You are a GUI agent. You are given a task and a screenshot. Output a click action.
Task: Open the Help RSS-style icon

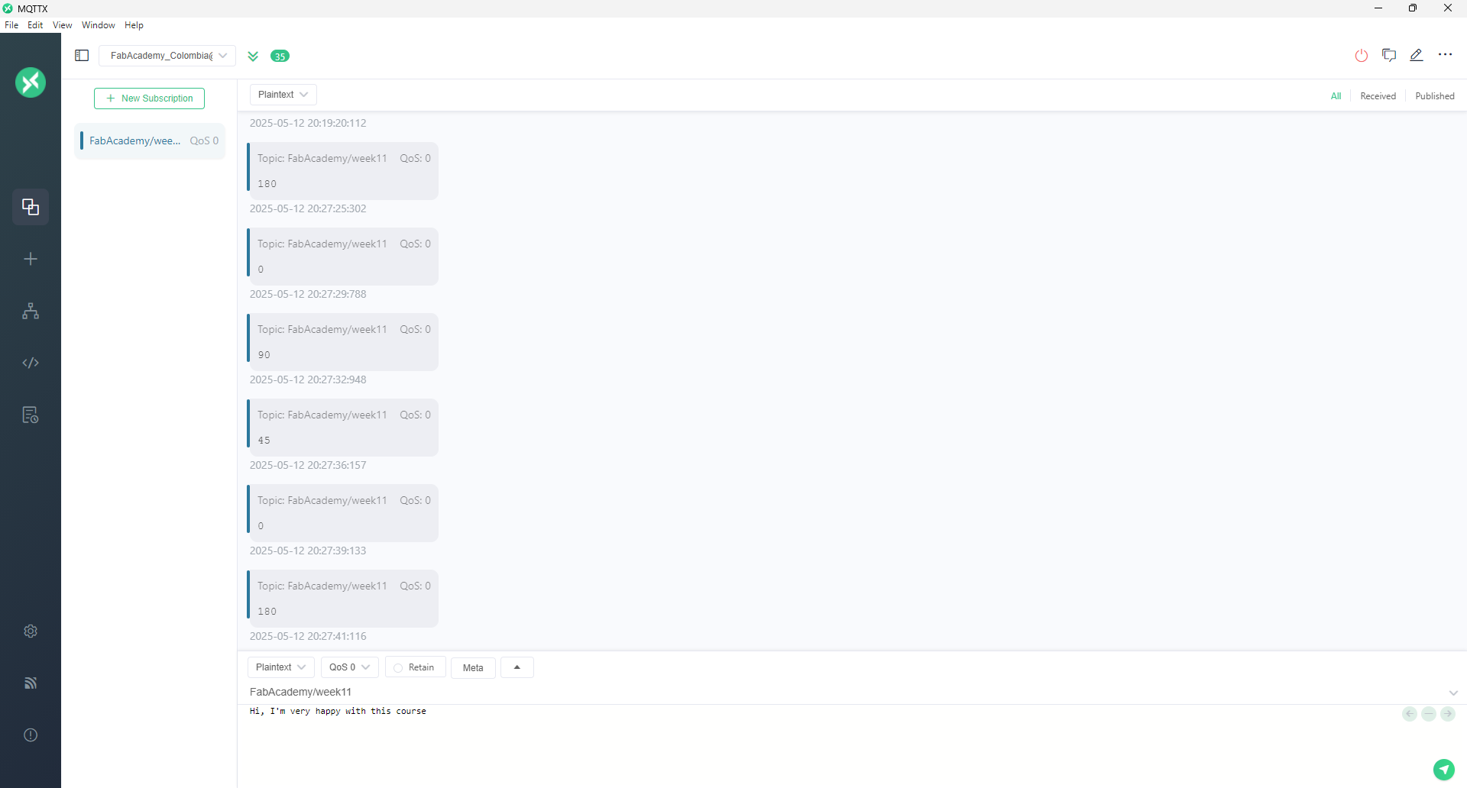coord(31,683)
